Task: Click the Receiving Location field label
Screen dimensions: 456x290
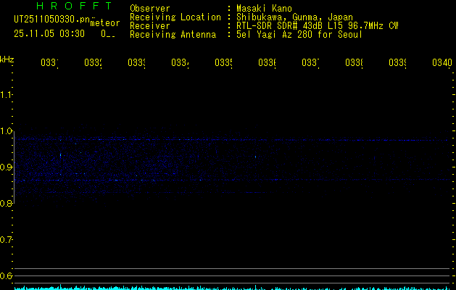Action: click(175, 17)
